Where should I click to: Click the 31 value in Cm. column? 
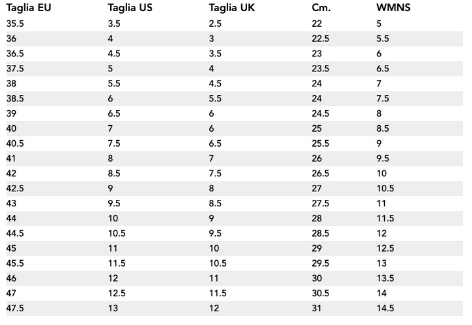click(317, 309)
